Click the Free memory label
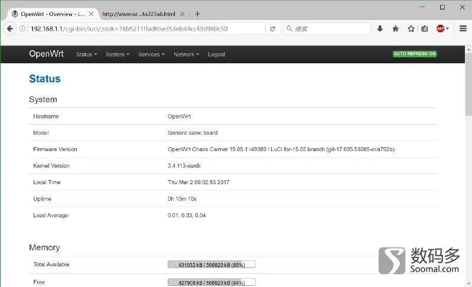Image resolution: width=472 pixels, height=287 pixels. pyautogui.click(x=39, y=282)
